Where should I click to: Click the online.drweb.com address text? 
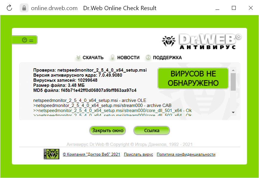(x=54, y=8)
